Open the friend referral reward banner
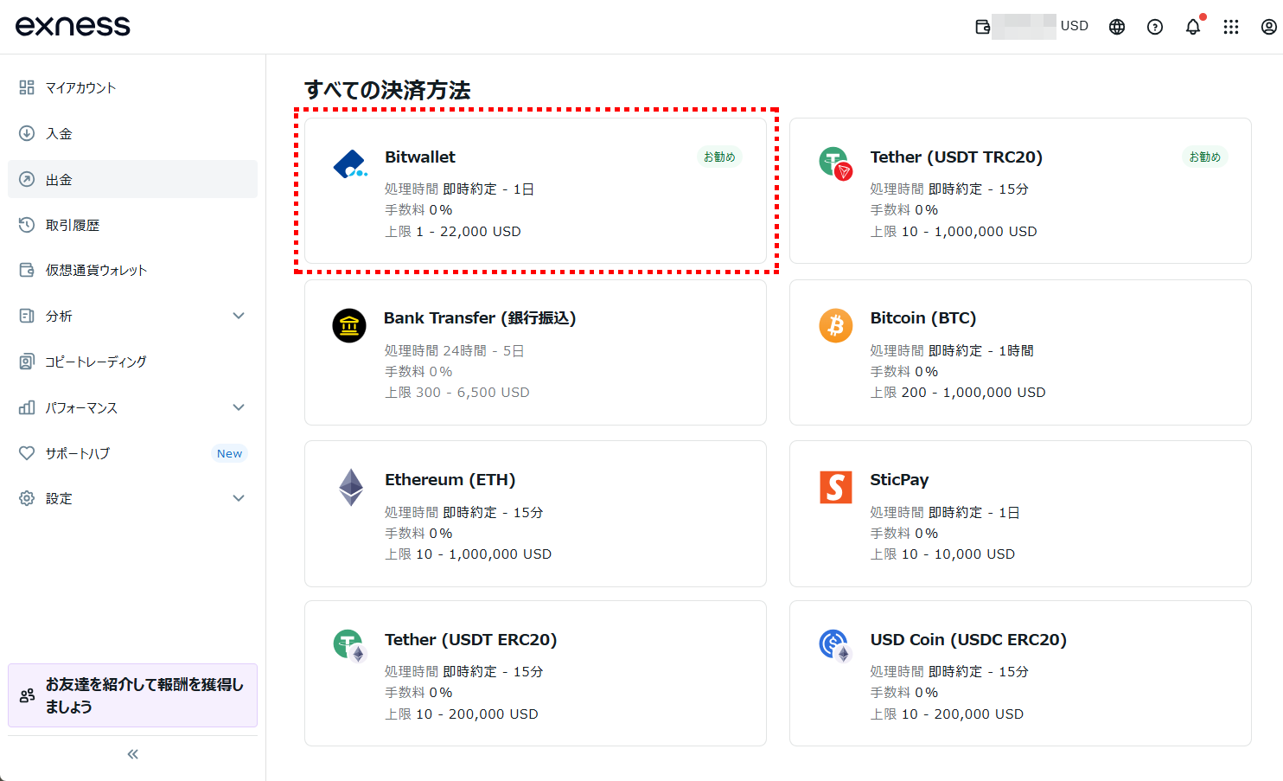 pos(132,695)
